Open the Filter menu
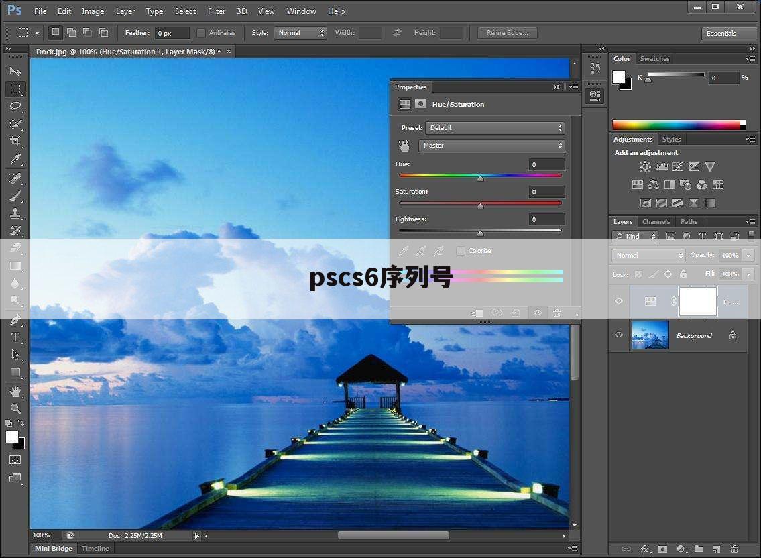Image resolution: width=761 pixels, height=558 pixels. [217, 11]
